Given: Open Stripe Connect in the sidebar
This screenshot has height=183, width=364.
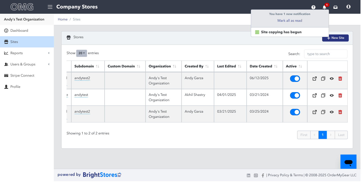Looking at the screenshot, I should coord(27,75).
